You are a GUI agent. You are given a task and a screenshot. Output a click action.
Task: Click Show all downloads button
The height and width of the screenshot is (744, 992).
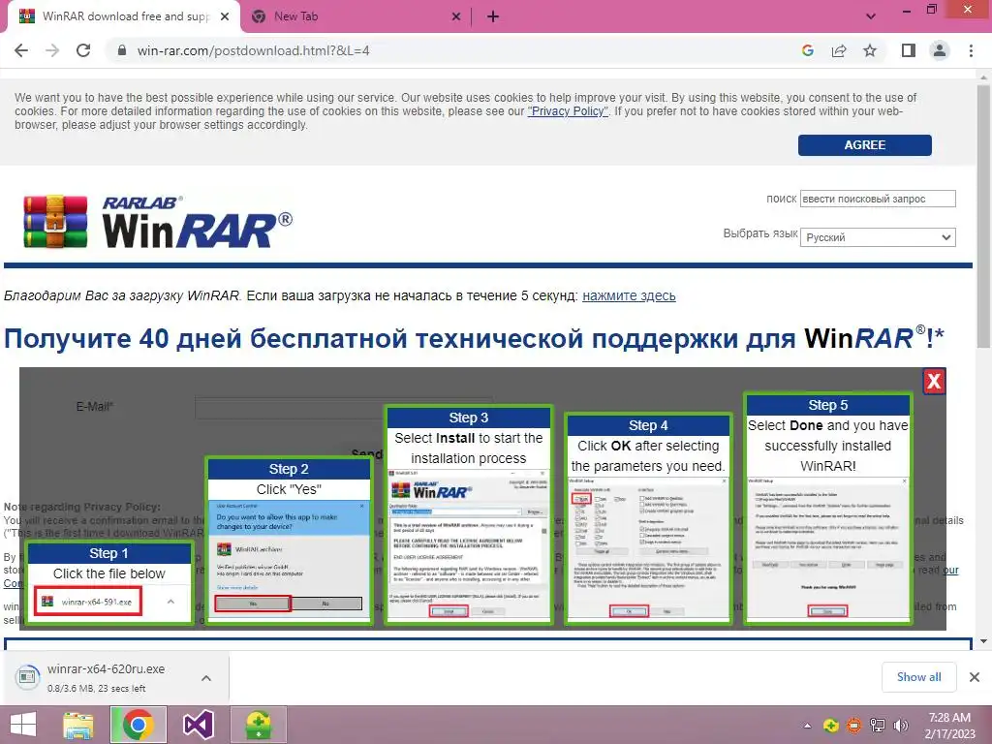[918, 677]
